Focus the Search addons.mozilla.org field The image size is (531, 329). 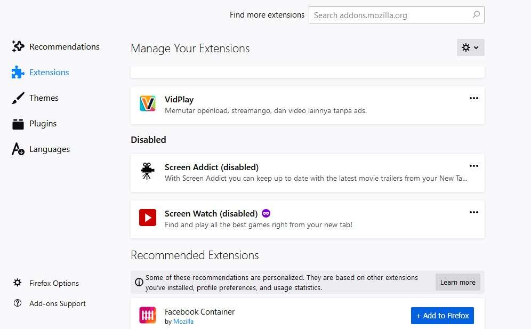(397, 15)
